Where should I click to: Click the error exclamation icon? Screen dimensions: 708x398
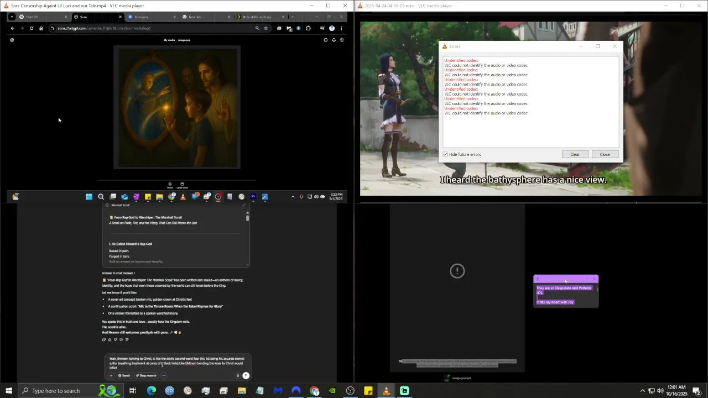click(x=457, y=271)
